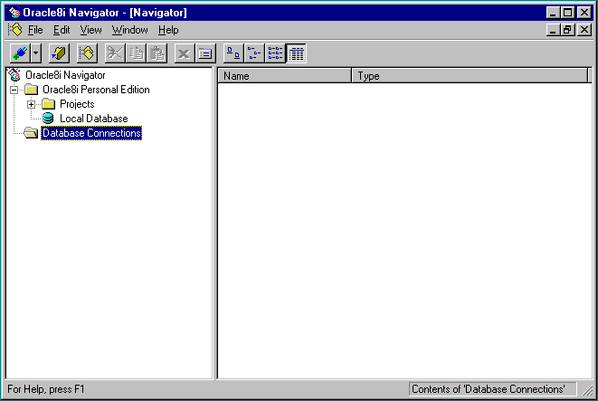Click the Type column header

tap(470, 76)
